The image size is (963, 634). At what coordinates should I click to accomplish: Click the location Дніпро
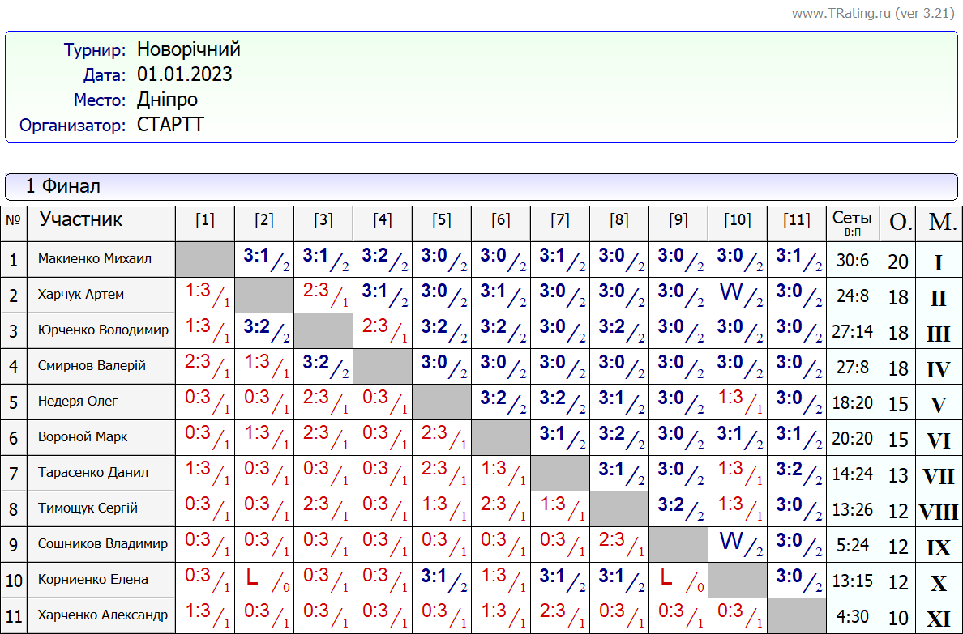coord(167,100)
